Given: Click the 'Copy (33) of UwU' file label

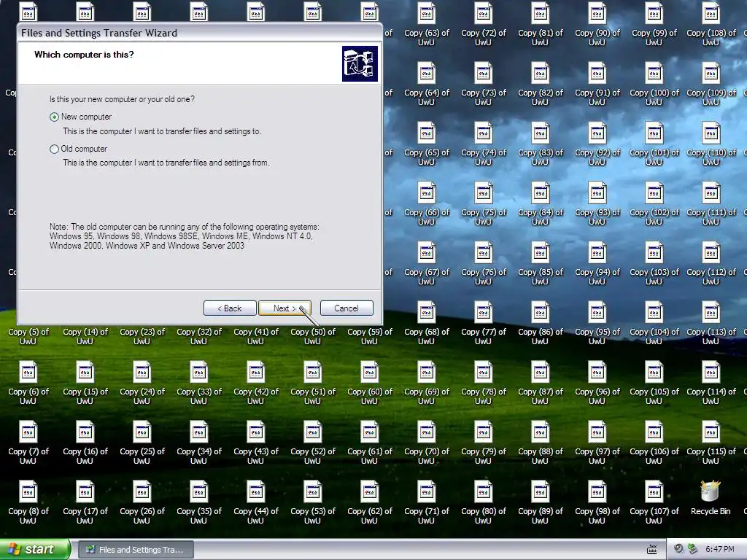Looking at the screenshot, I should [198, 396].
